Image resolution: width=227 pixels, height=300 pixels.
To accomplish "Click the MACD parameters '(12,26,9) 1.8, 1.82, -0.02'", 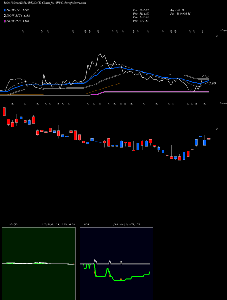I will tap(58, 225).
